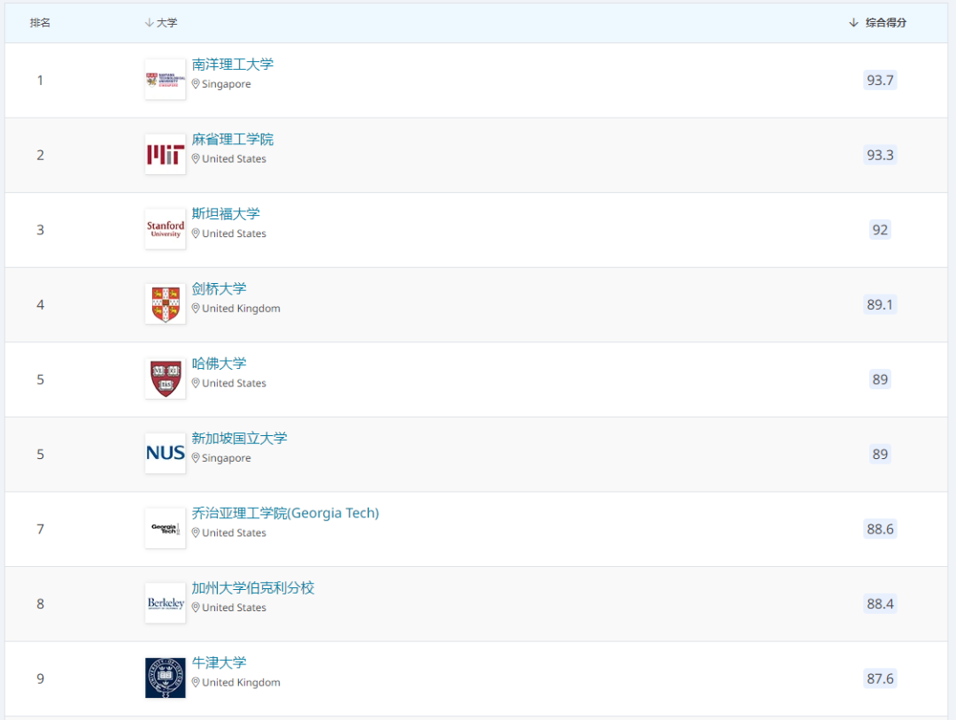The width and height of the screenshot is (956, 720).
Task: Click the 排名 column header
Action: (x=40, y=22)
